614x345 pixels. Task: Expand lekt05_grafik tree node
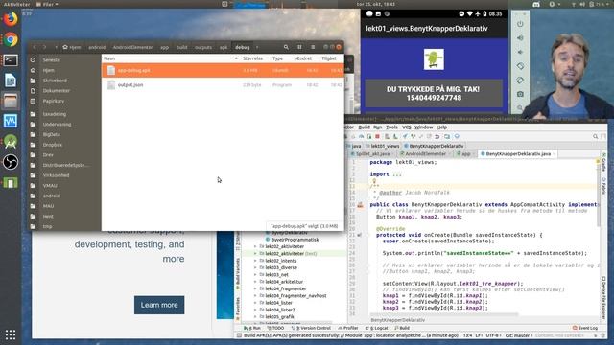pos(255,317)
